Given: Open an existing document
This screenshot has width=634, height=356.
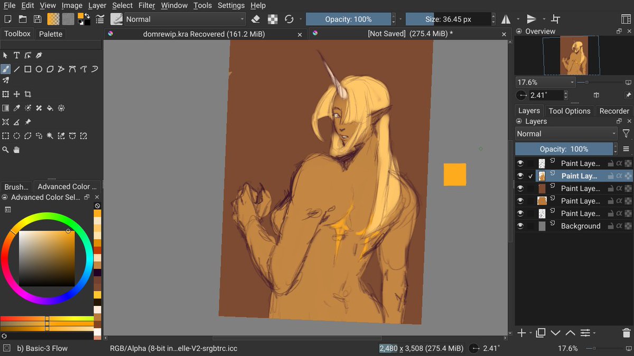Looking at the screenshot, I should tap(23, 19).
